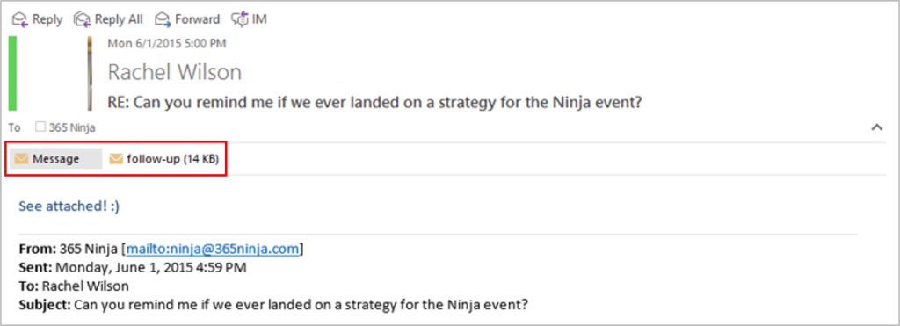This screenshot has height=326, width=900.
Task: Open the follow-up (14 KB) attachment
Action: point(164,159)
